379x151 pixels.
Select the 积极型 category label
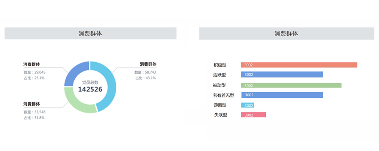tap(220, 65)
